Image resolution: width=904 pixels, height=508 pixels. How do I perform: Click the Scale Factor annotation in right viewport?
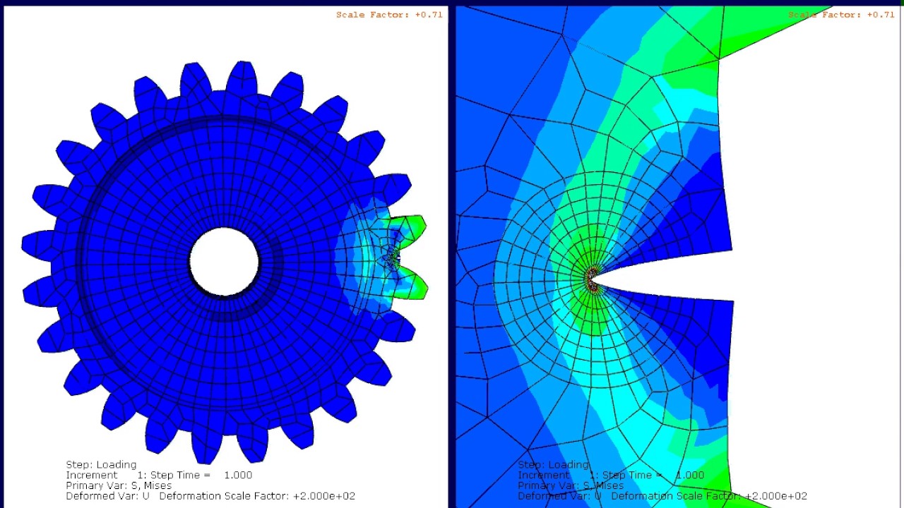click(840, 14)
